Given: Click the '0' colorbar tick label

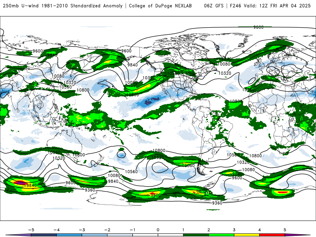Looking at the screenshot, I should tap(158, 230).
